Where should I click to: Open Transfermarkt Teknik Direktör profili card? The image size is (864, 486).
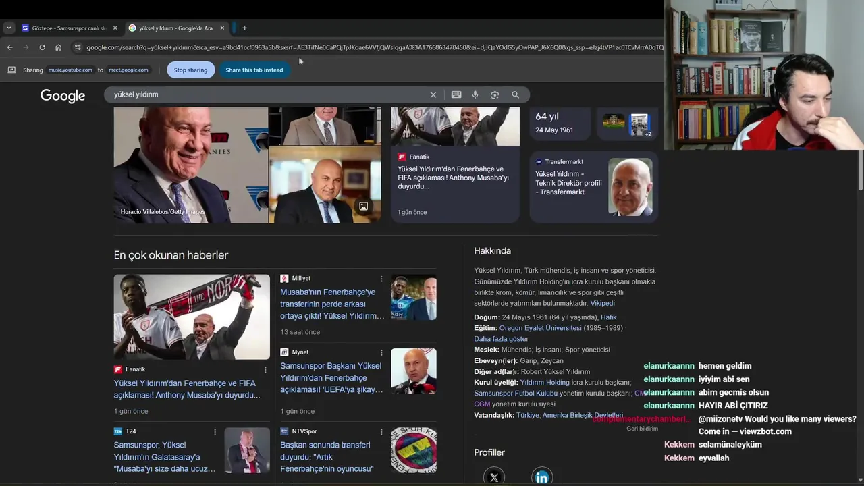[593, 187]
